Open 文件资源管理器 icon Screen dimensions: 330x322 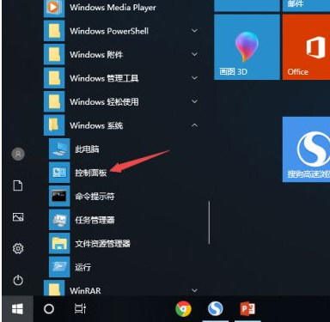[59, 244]
